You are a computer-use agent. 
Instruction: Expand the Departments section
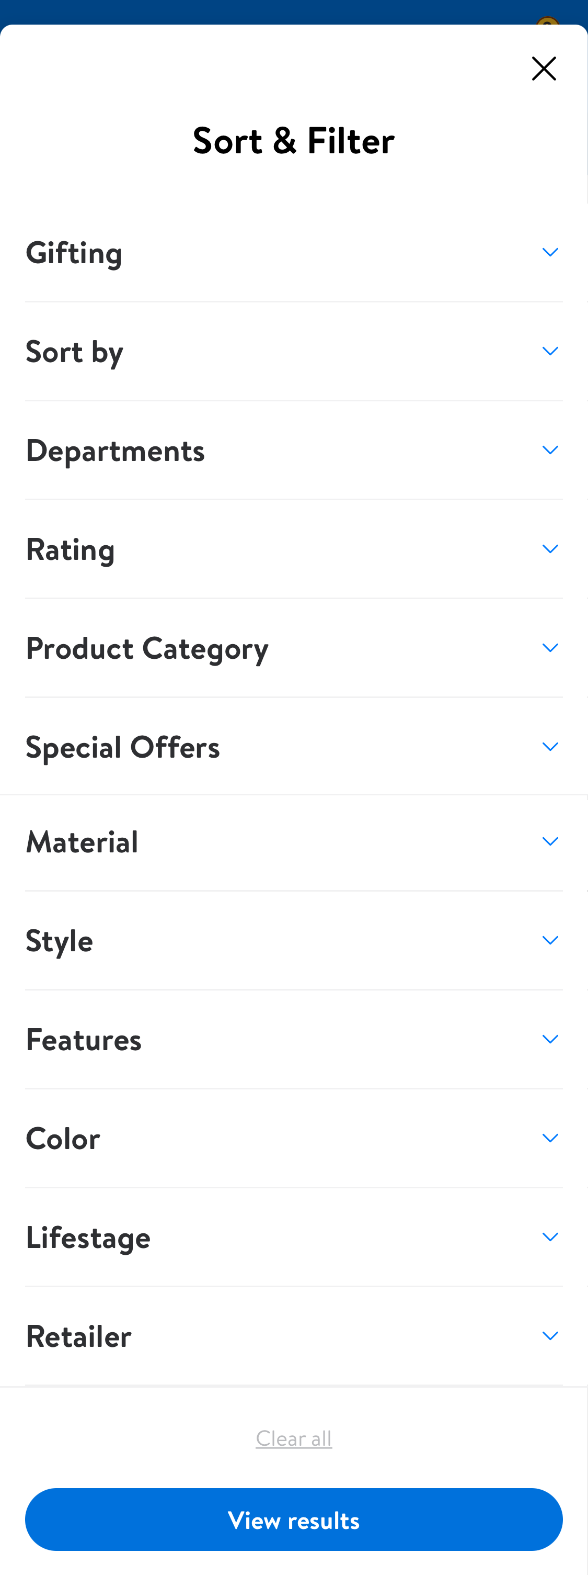294,451
